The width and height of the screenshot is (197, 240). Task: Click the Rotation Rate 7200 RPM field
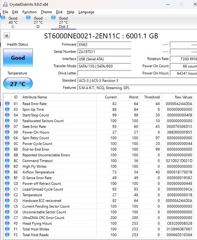pyautogui.click(x=184, y=59)
